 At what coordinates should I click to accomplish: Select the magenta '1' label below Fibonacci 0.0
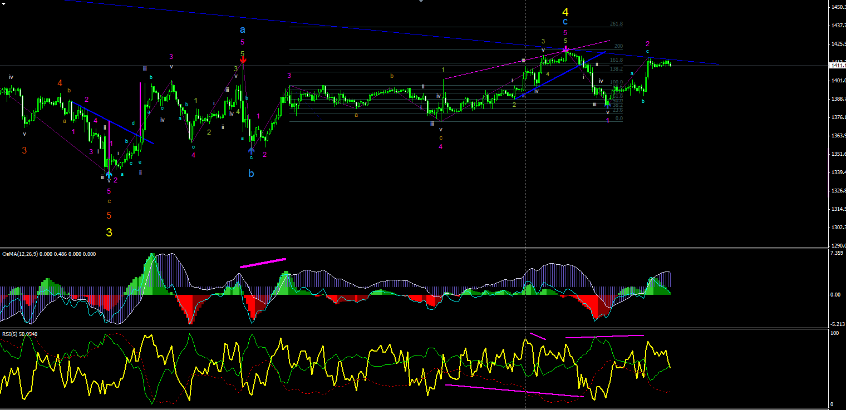tap(608, 120)
